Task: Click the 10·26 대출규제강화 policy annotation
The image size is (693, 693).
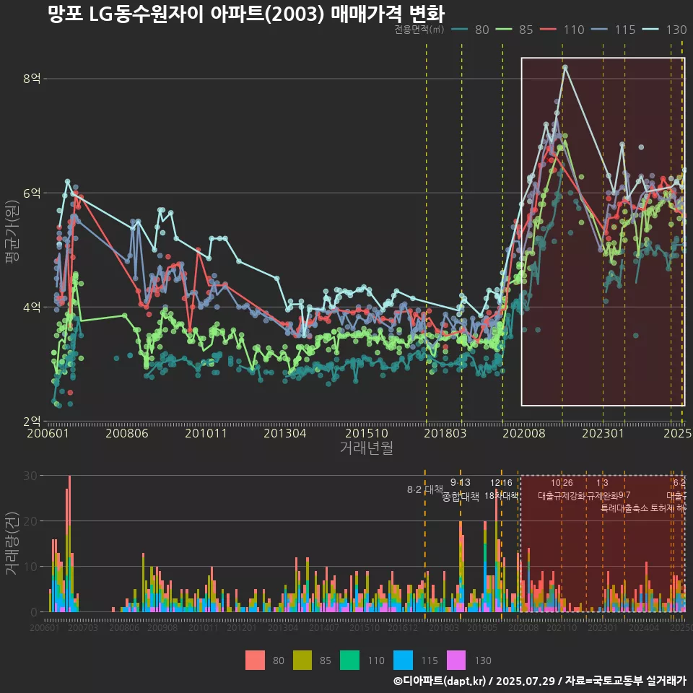Action: pyautogui.click(x=562, y=489)
